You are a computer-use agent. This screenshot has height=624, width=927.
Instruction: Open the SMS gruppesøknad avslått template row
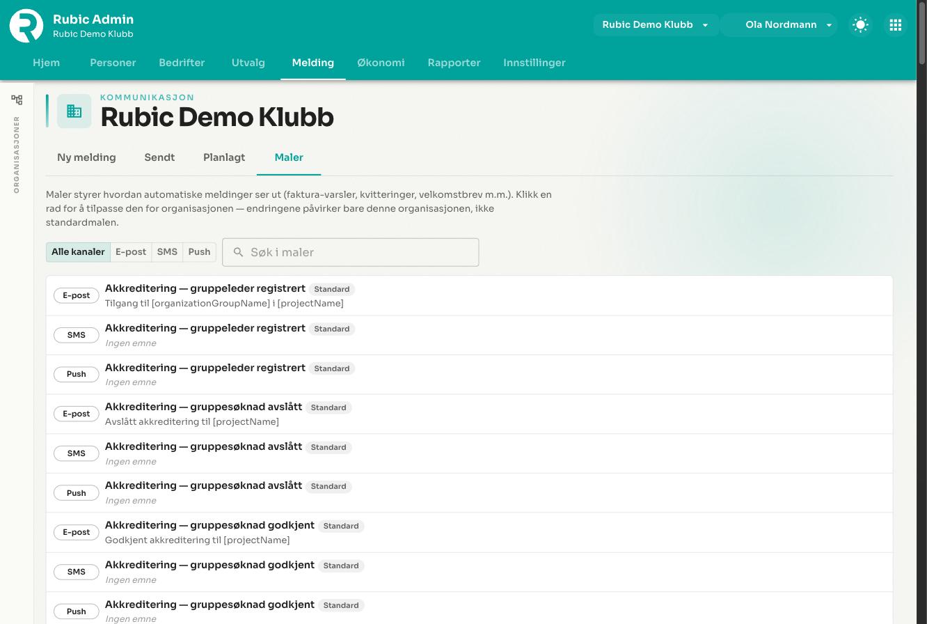(x=469, y=453)
